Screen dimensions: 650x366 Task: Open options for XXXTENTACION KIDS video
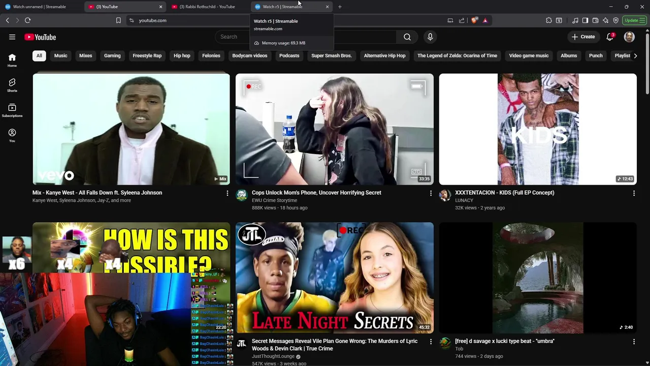pos(634,193)
